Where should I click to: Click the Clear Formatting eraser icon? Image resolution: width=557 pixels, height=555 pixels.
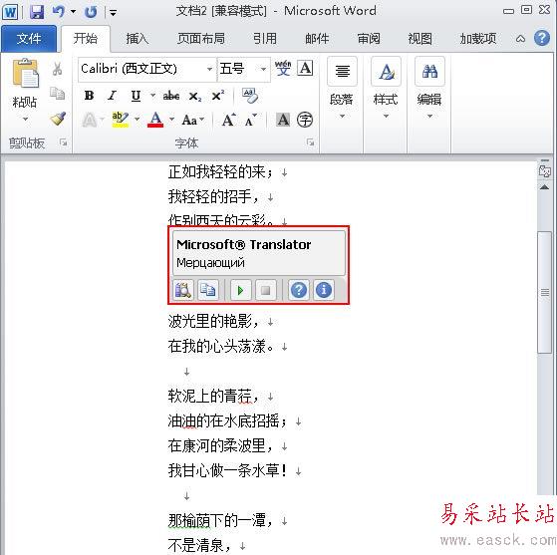[x=250, y=96]
